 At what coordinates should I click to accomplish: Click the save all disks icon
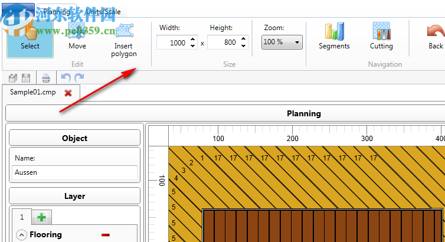(x=13, y=78)
